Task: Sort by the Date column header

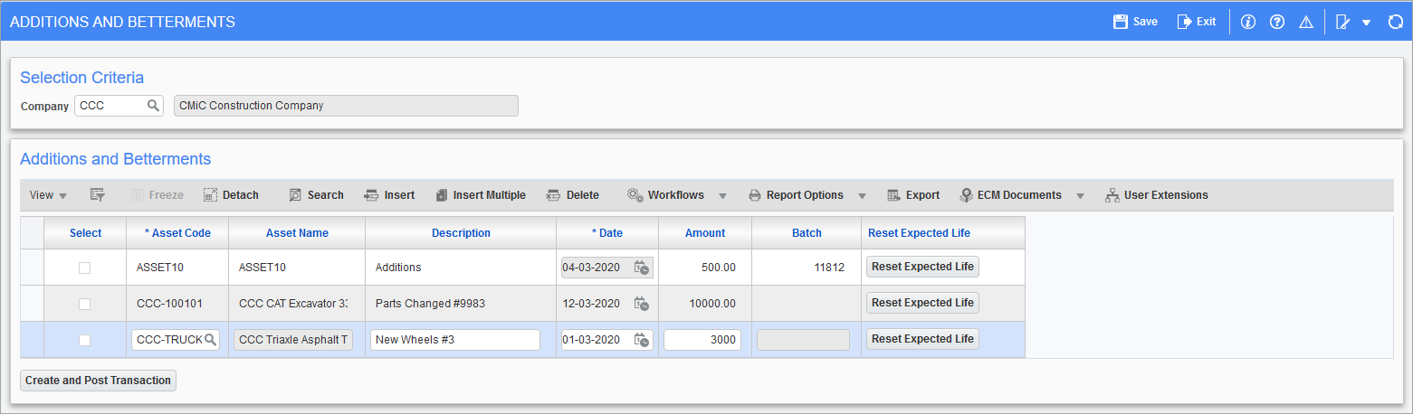Action: click(x=607, y=233)
